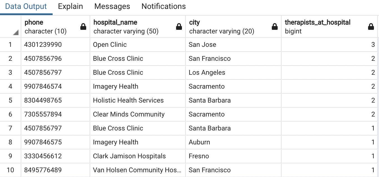Switch to the Explain tab

click(x=70, y=6)
